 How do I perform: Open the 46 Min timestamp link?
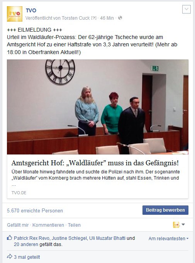107,18
